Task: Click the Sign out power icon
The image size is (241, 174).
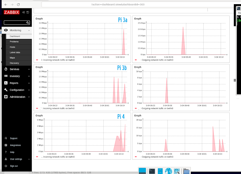Action: (x=6, y=166)
